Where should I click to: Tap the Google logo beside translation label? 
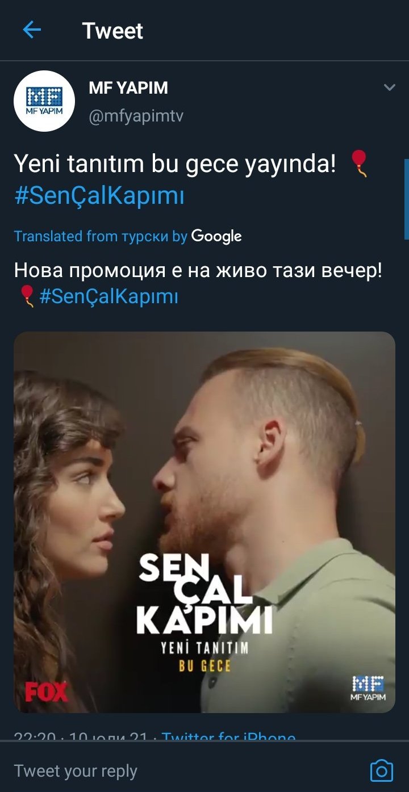coord(216,236)
